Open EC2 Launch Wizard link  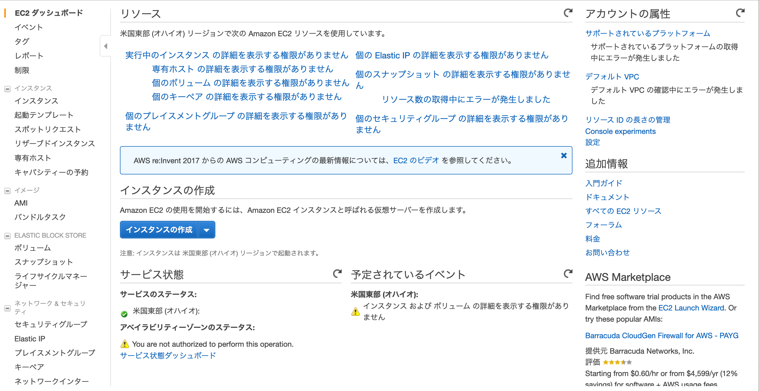pyautogui.click(x=691, y=308)
